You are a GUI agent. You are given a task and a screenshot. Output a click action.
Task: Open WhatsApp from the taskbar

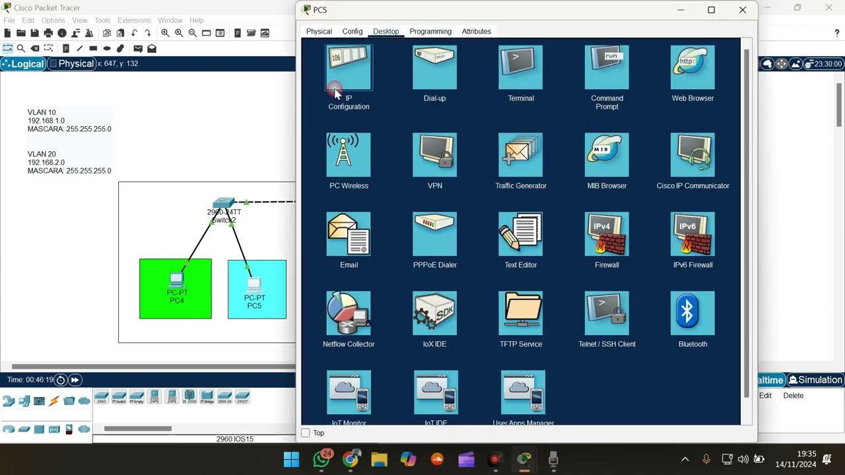pyautogui.click(x=321, y=459)
